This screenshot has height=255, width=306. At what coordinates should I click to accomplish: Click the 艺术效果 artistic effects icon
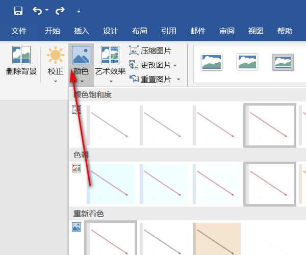[x=110, y=55]
